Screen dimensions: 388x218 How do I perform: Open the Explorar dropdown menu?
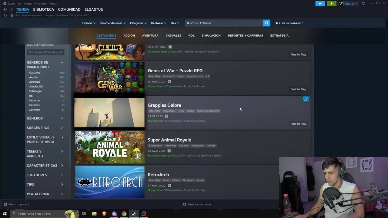(x=89, y=23)
